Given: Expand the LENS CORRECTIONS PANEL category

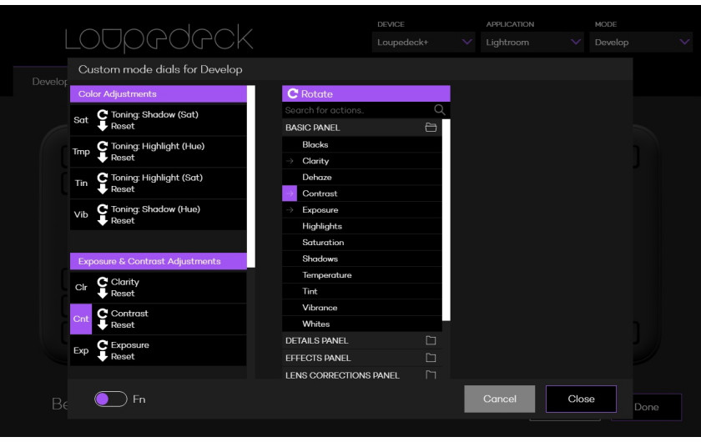Looking at the screenshot, I should pyautogui.click(x=361, y=375).
